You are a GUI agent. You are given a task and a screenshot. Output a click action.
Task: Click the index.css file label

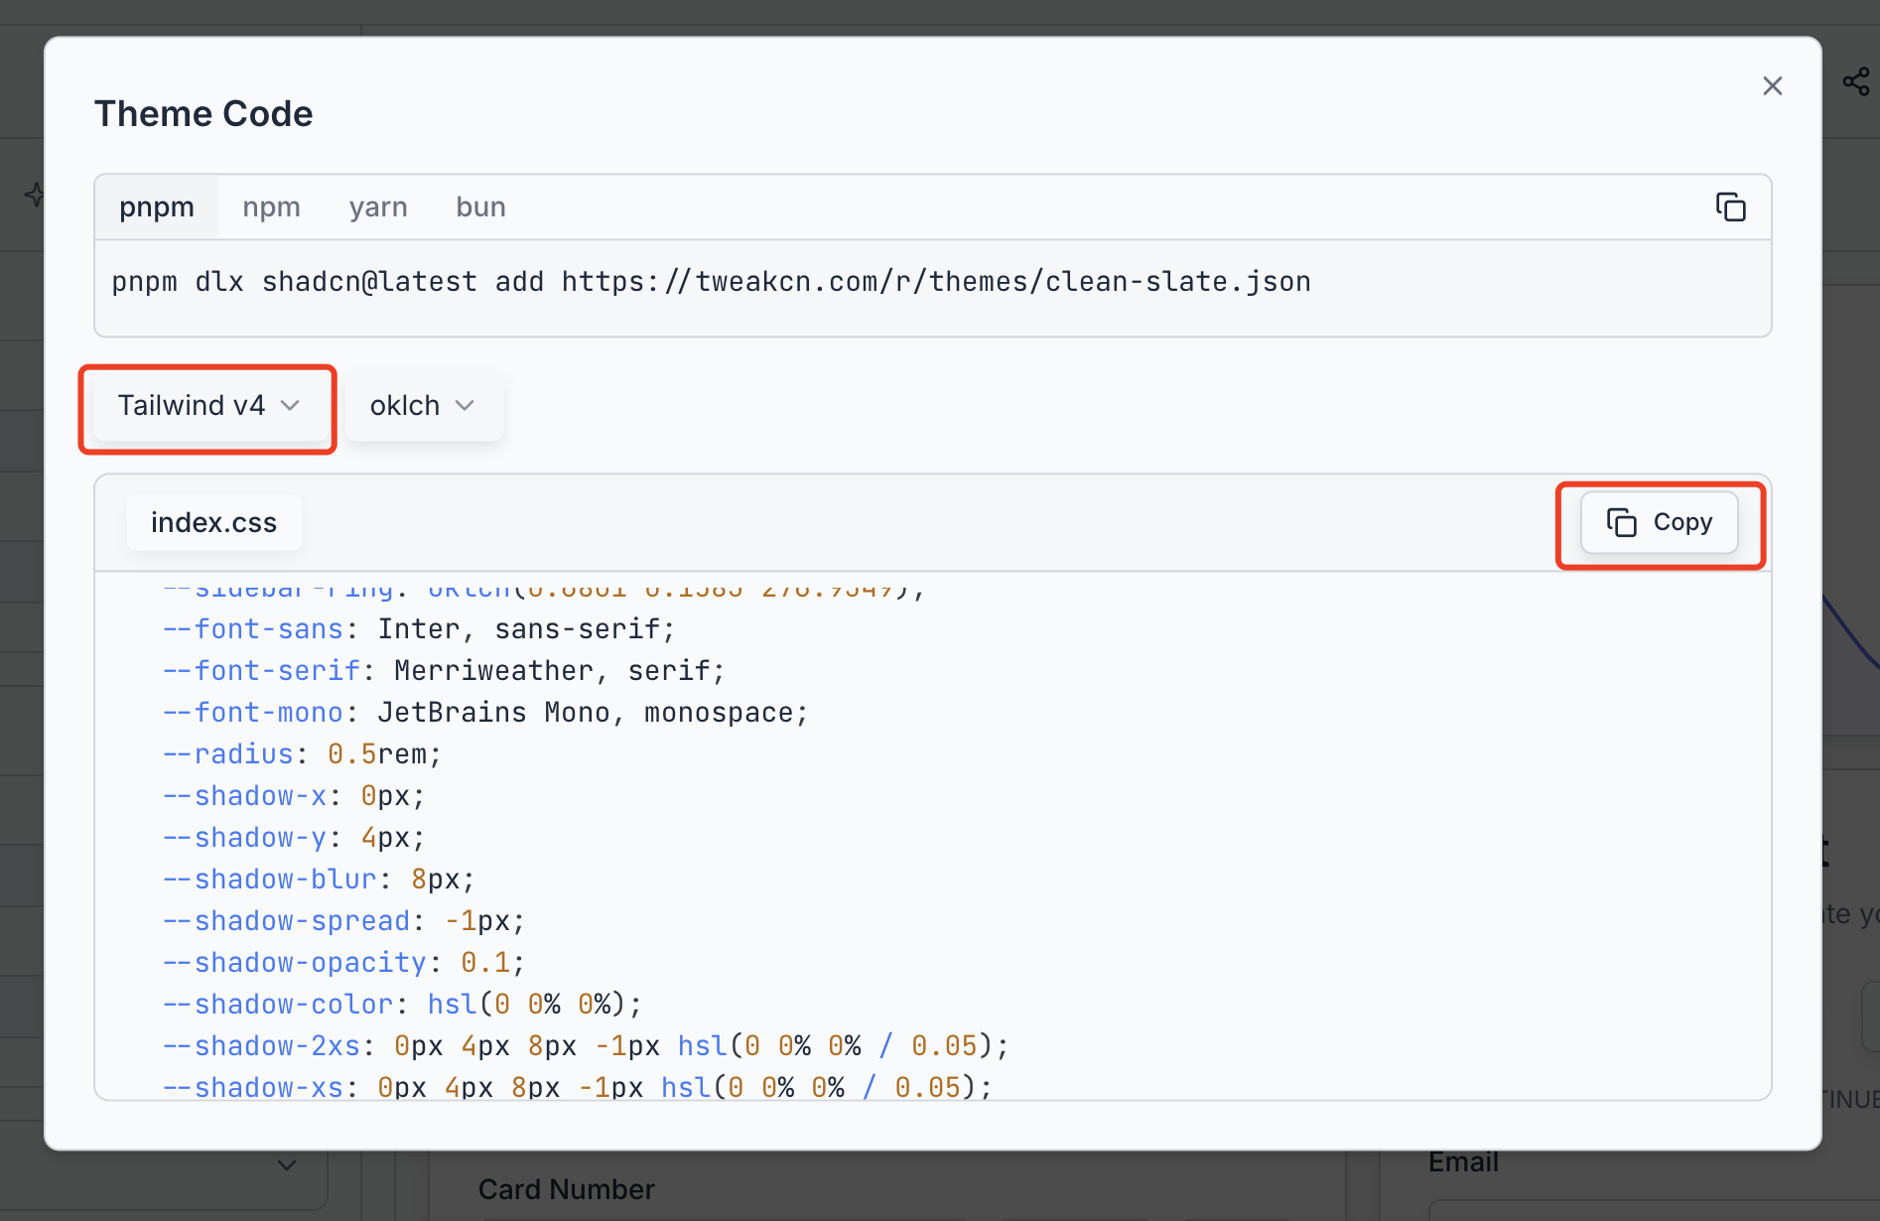213,522
